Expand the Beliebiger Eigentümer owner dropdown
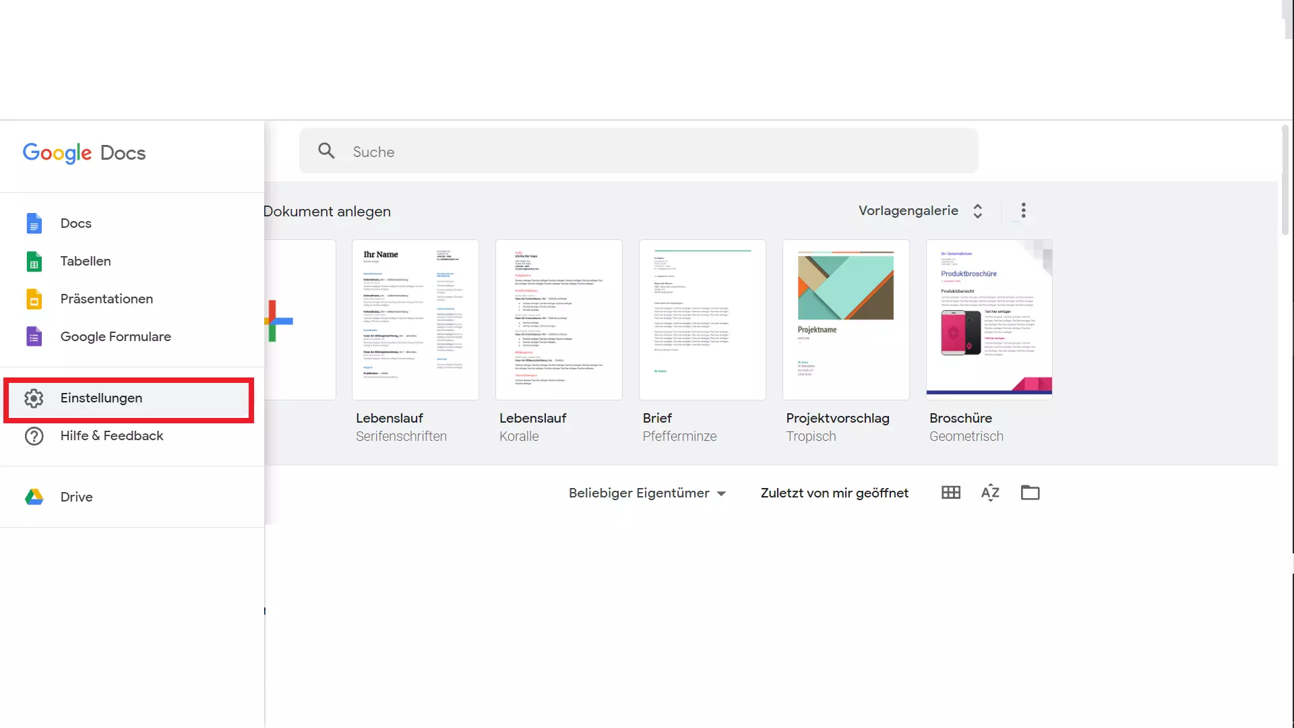The width and height of the screenshot is (1294, 728). pos(646,493)
